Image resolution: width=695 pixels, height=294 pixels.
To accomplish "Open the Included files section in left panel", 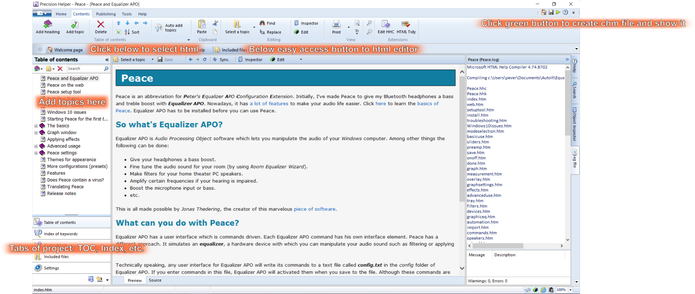I will tap(72, 257).
